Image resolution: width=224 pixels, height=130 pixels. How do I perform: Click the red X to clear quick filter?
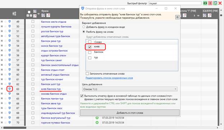tap(220, 3)
